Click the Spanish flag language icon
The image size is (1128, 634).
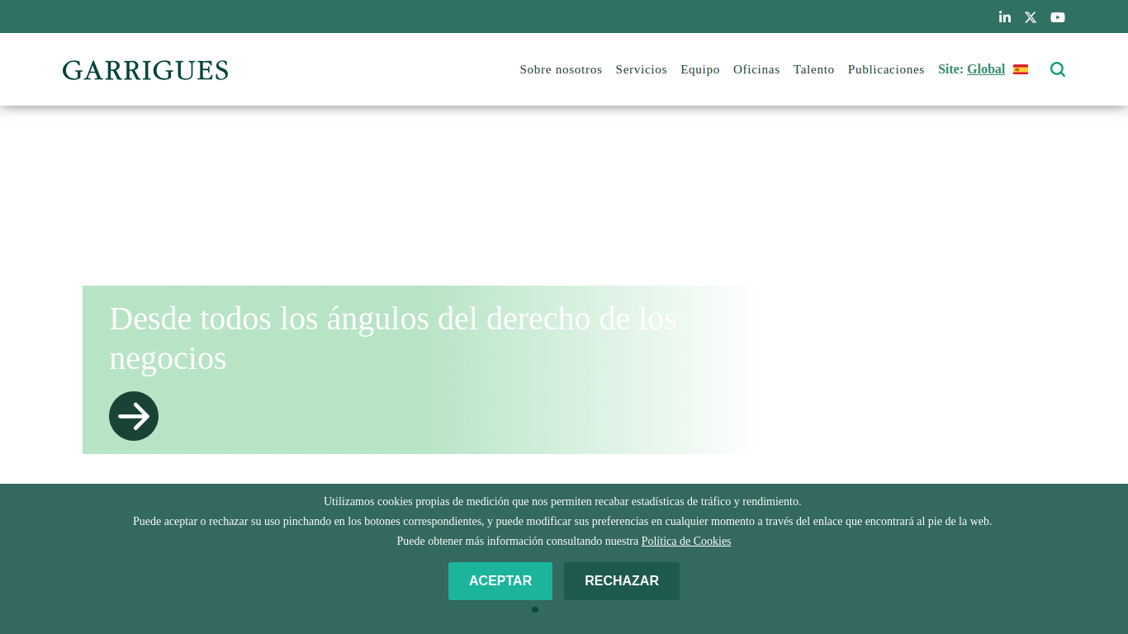pyautogui.click(x=1021, y=69)
